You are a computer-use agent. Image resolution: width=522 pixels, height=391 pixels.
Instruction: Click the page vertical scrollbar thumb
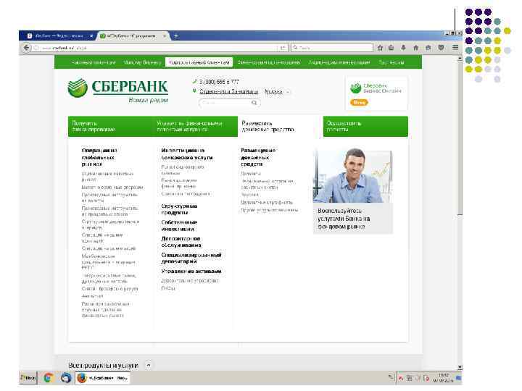(x=460, y=138)
